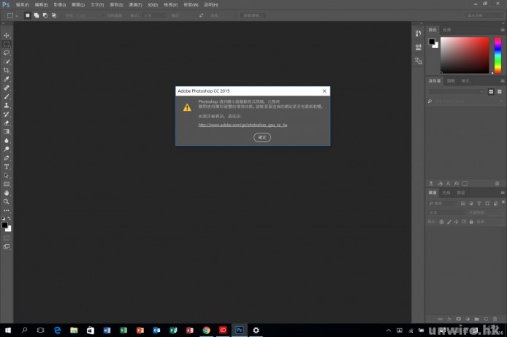Select the Eraser tool
The image size is (507, 337).
coord(7,123)
